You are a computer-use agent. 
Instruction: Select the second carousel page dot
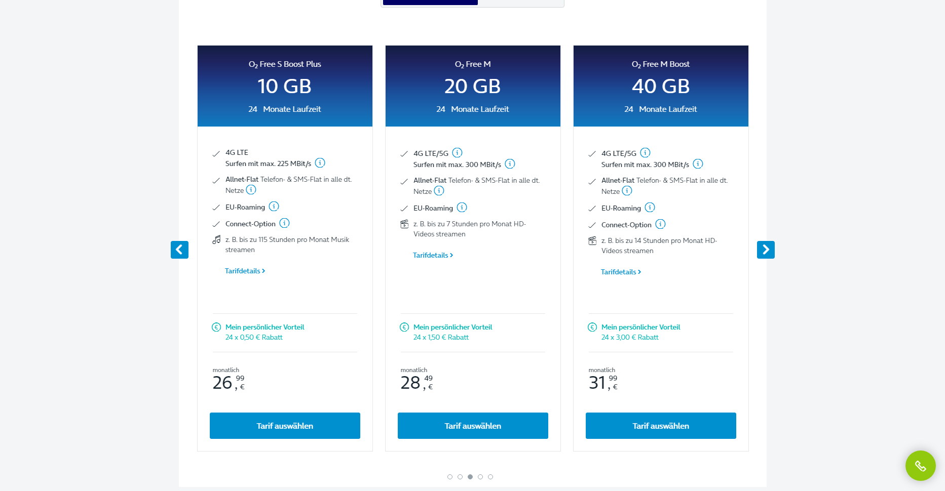pos(460,477)
